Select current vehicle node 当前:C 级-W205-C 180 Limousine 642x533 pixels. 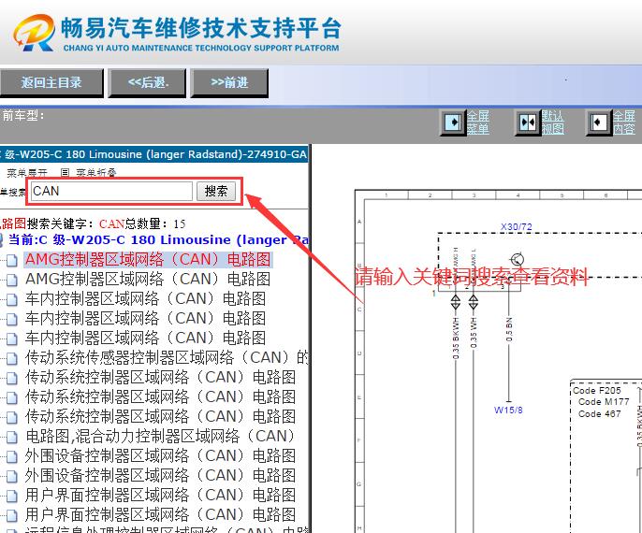click(x=158, y=240)
